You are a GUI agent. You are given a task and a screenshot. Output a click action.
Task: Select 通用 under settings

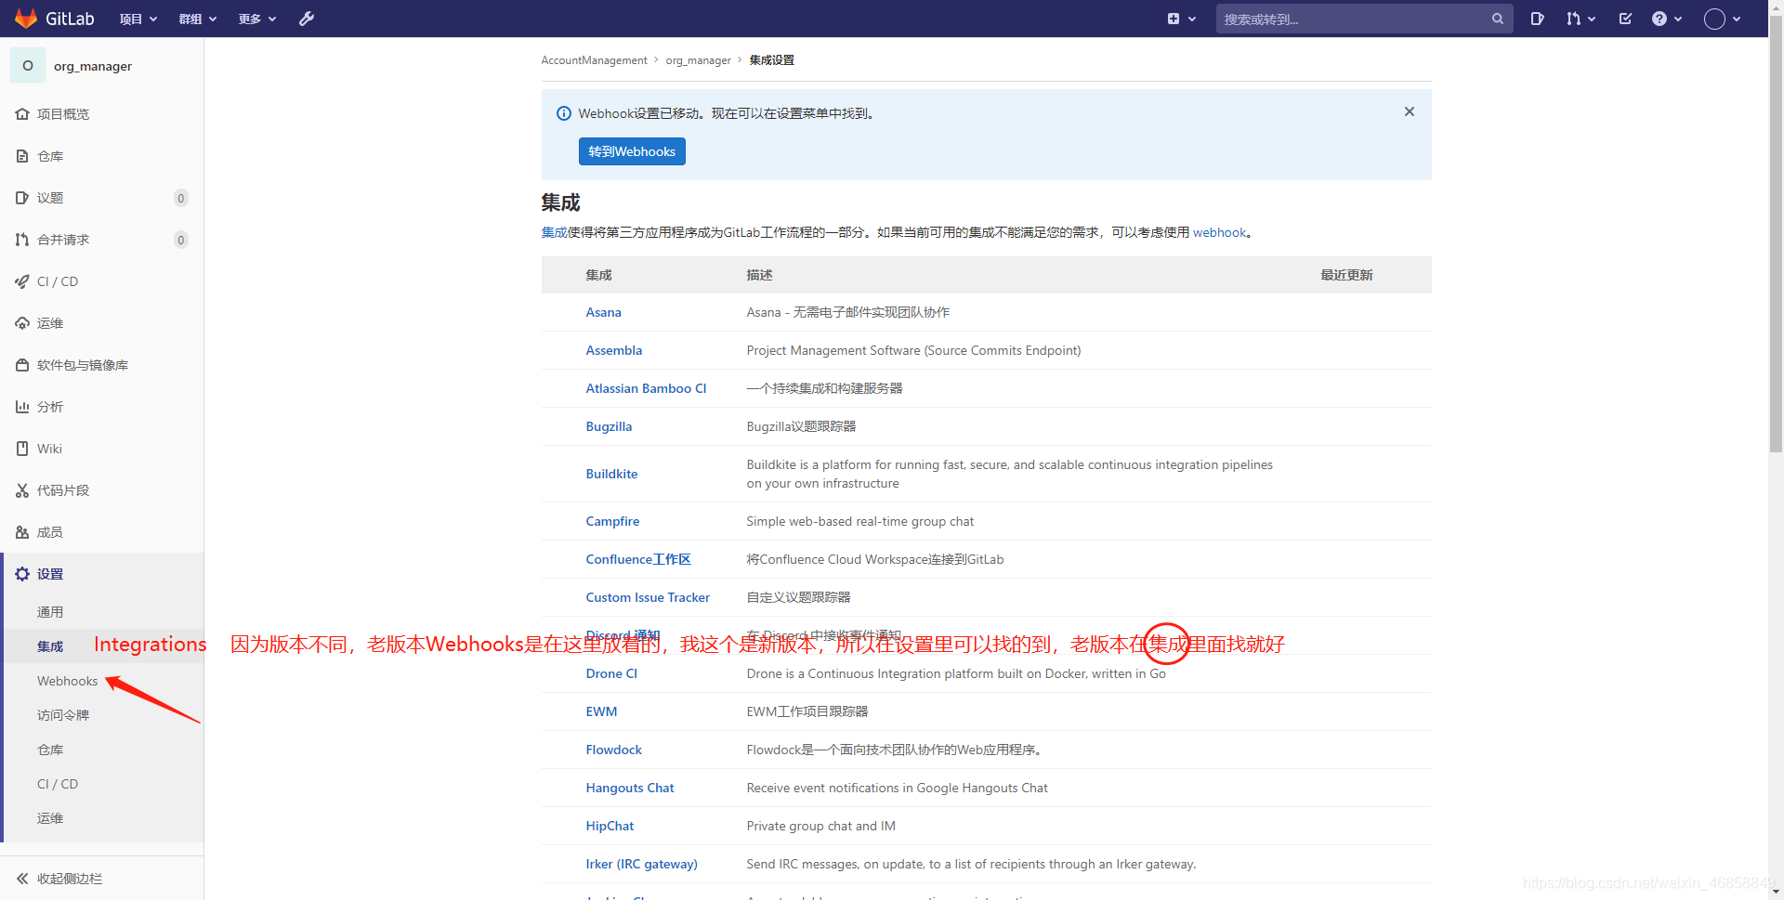[x=50, y=612]
